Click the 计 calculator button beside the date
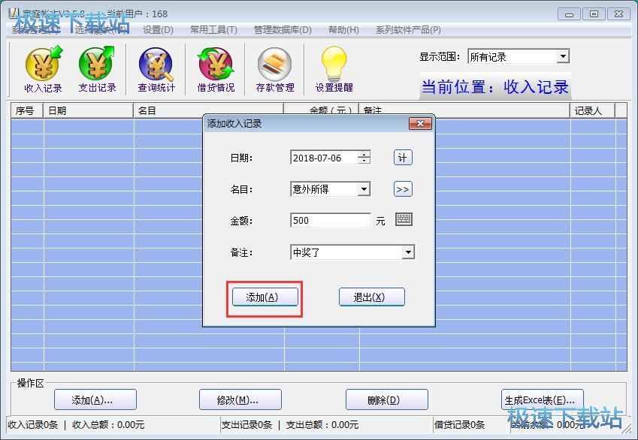Viewport: 638px width, 440px height. [x=403, y=158]
